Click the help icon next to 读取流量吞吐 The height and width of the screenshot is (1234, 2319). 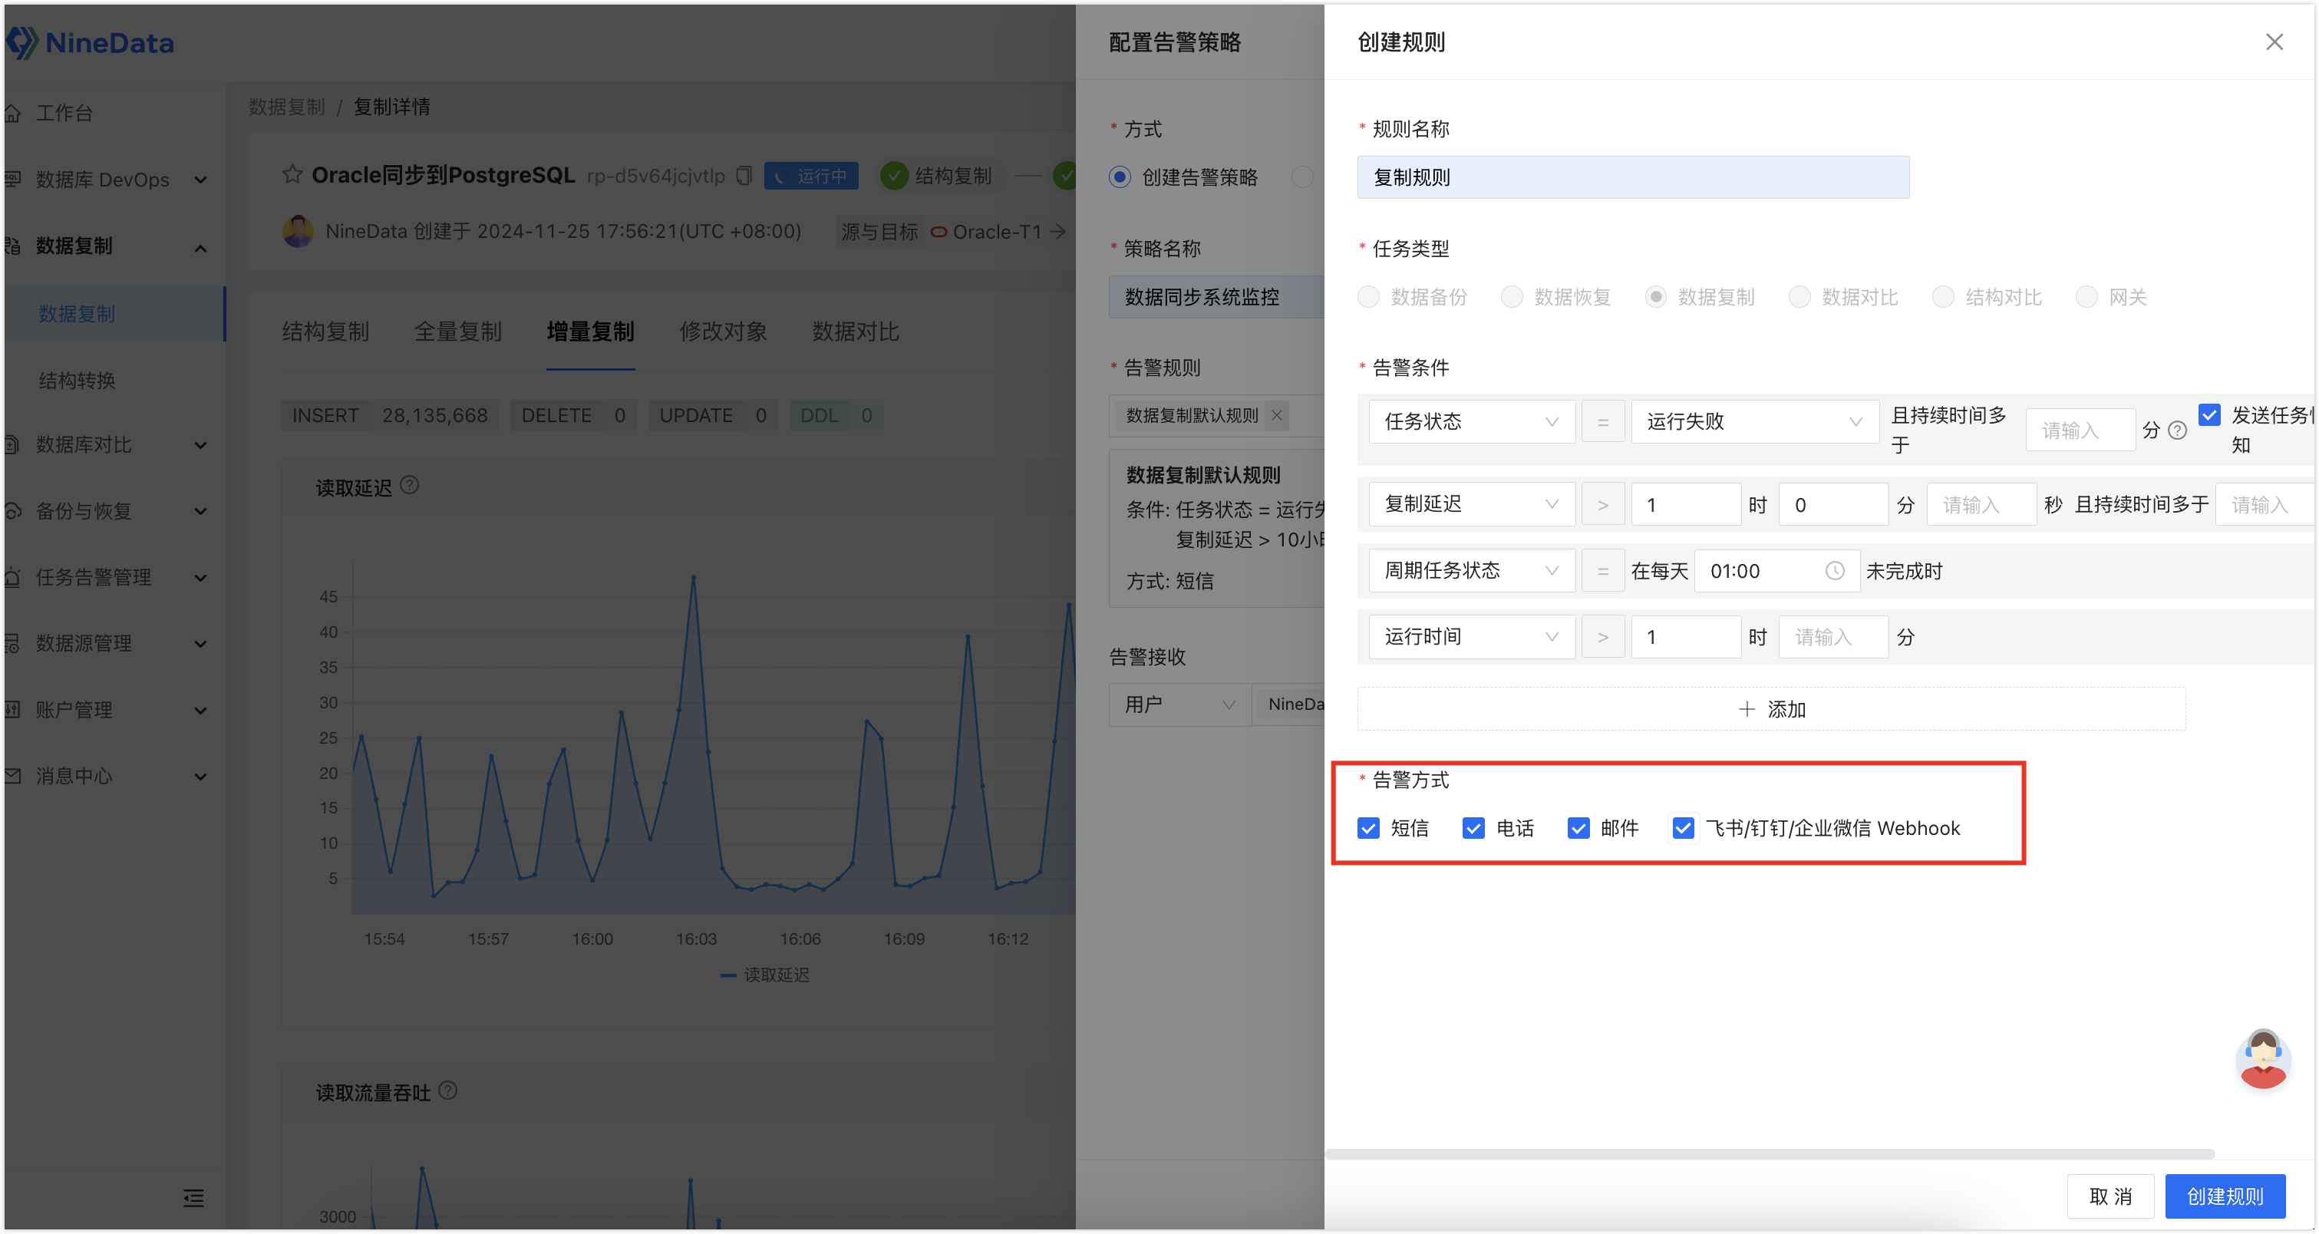447,1091
